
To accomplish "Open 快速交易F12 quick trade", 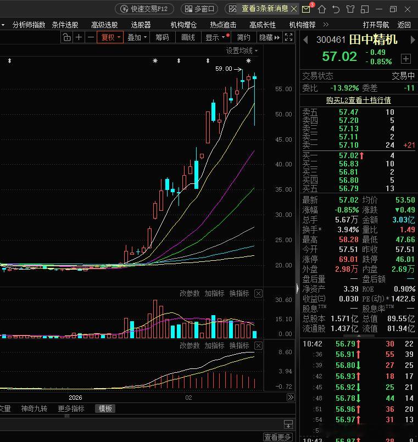I will click(x=144, y=9).
